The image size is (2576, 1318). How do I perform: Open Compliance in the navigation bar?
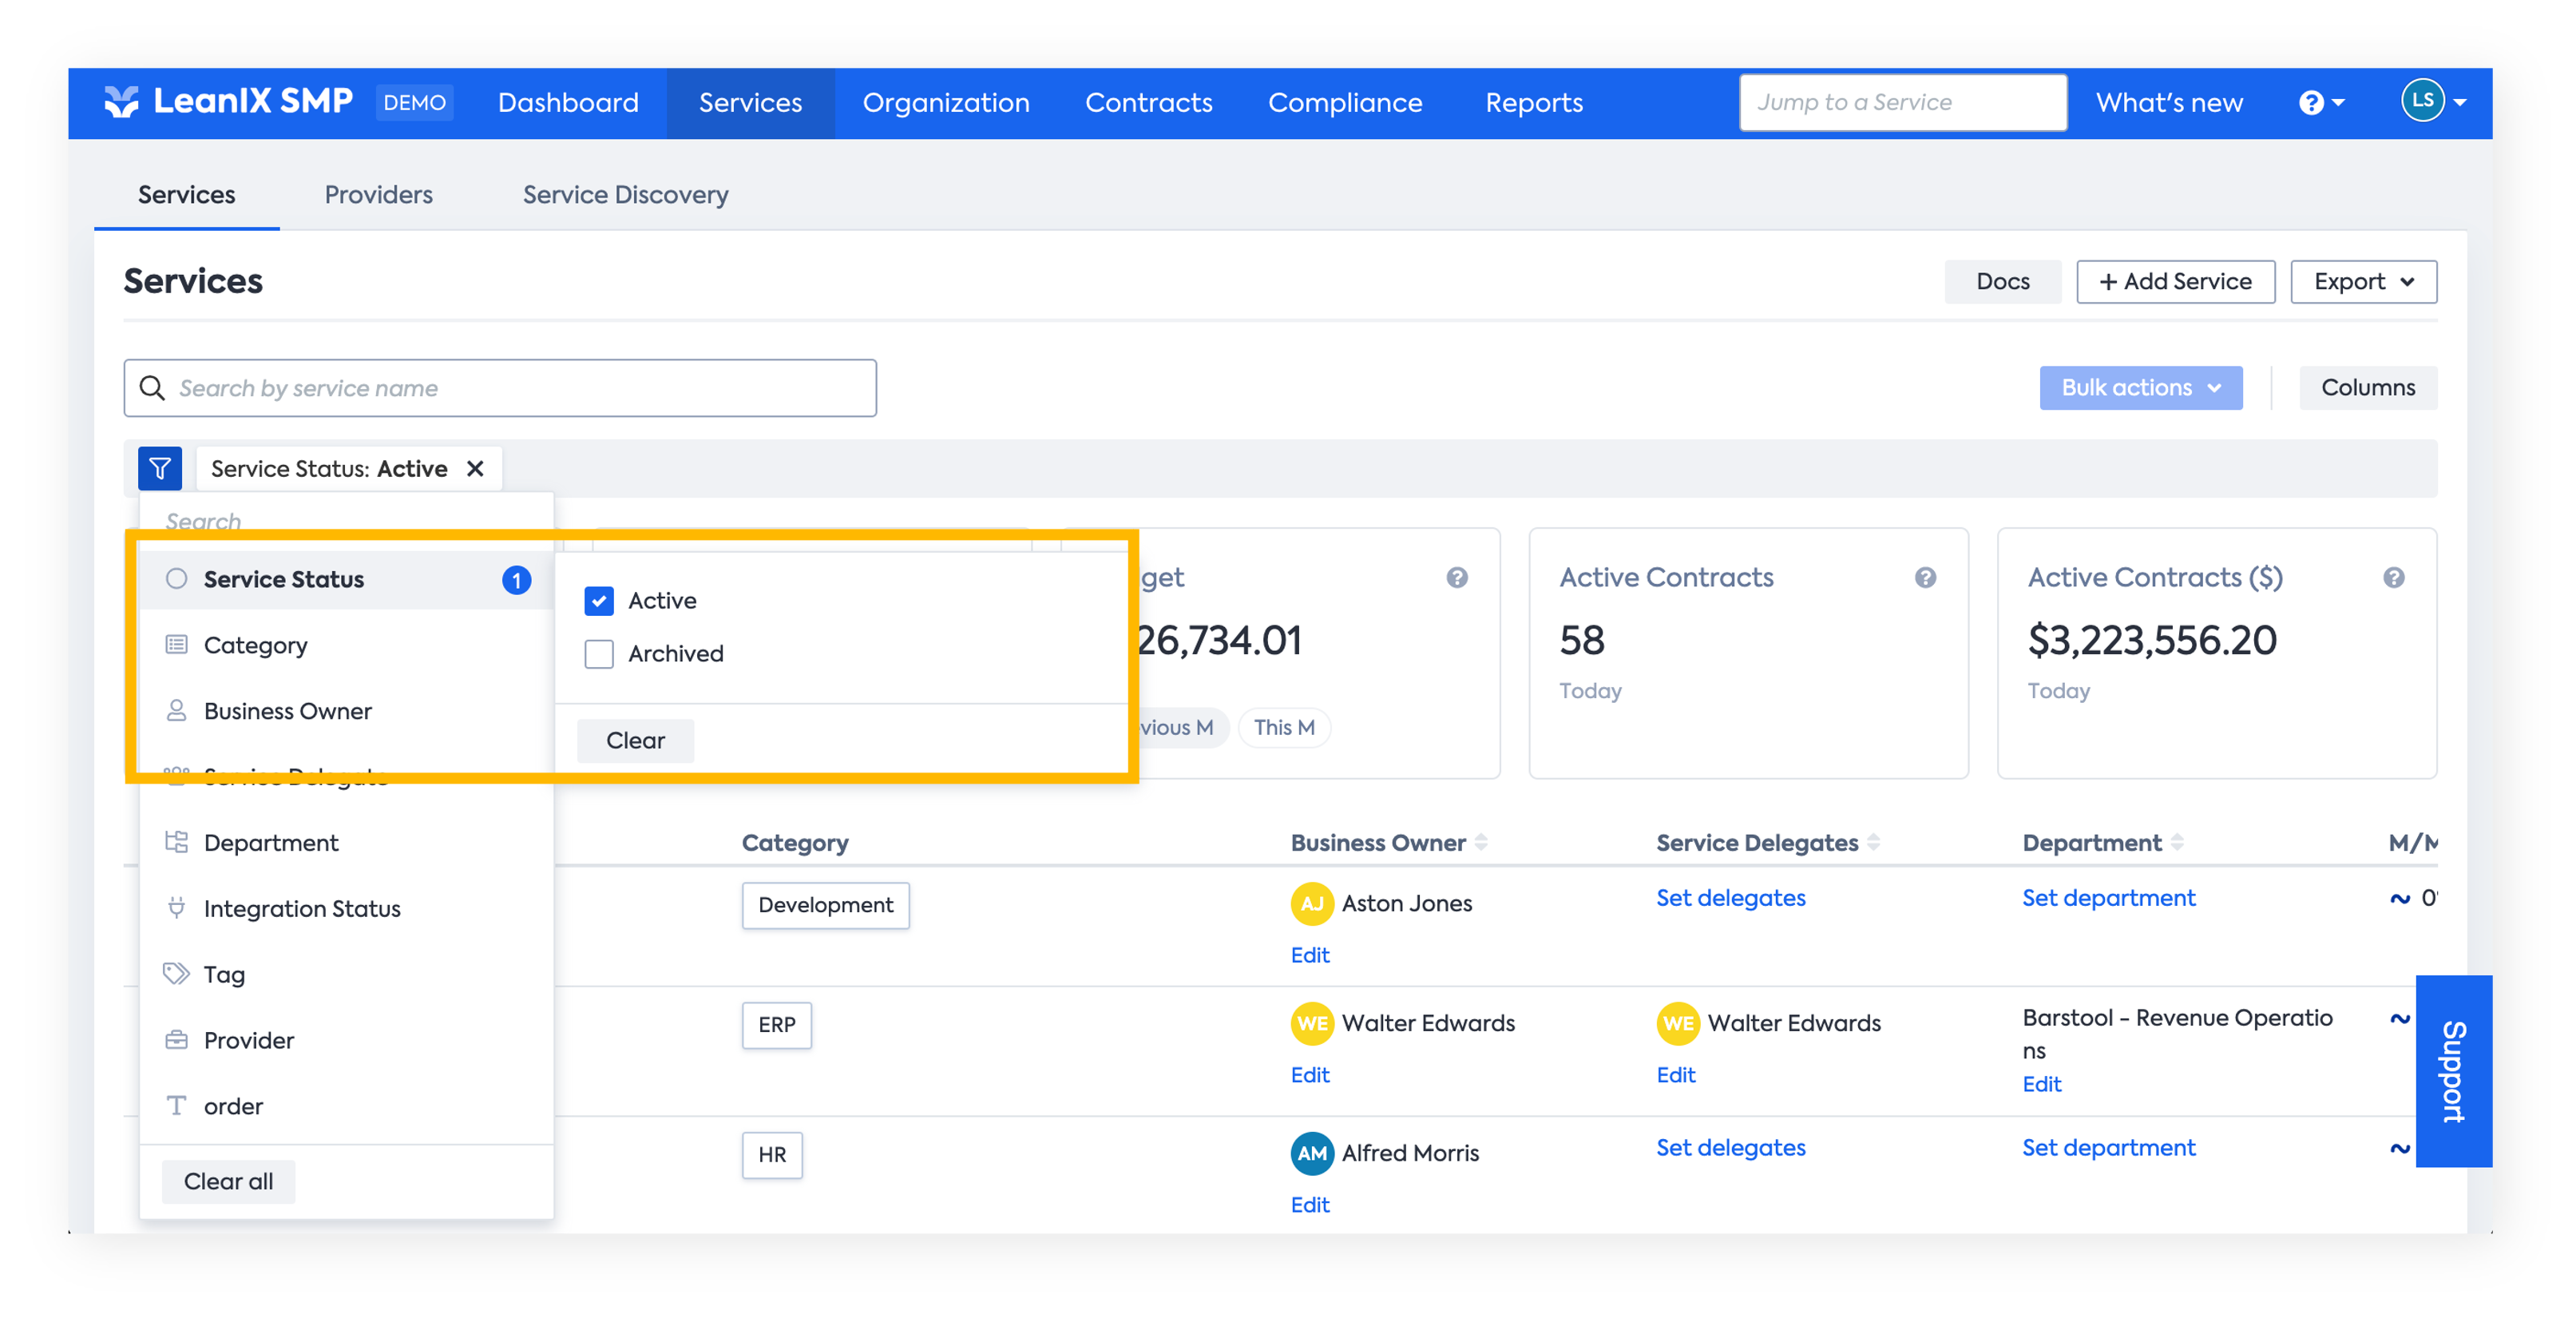[x=1345, y=102]
